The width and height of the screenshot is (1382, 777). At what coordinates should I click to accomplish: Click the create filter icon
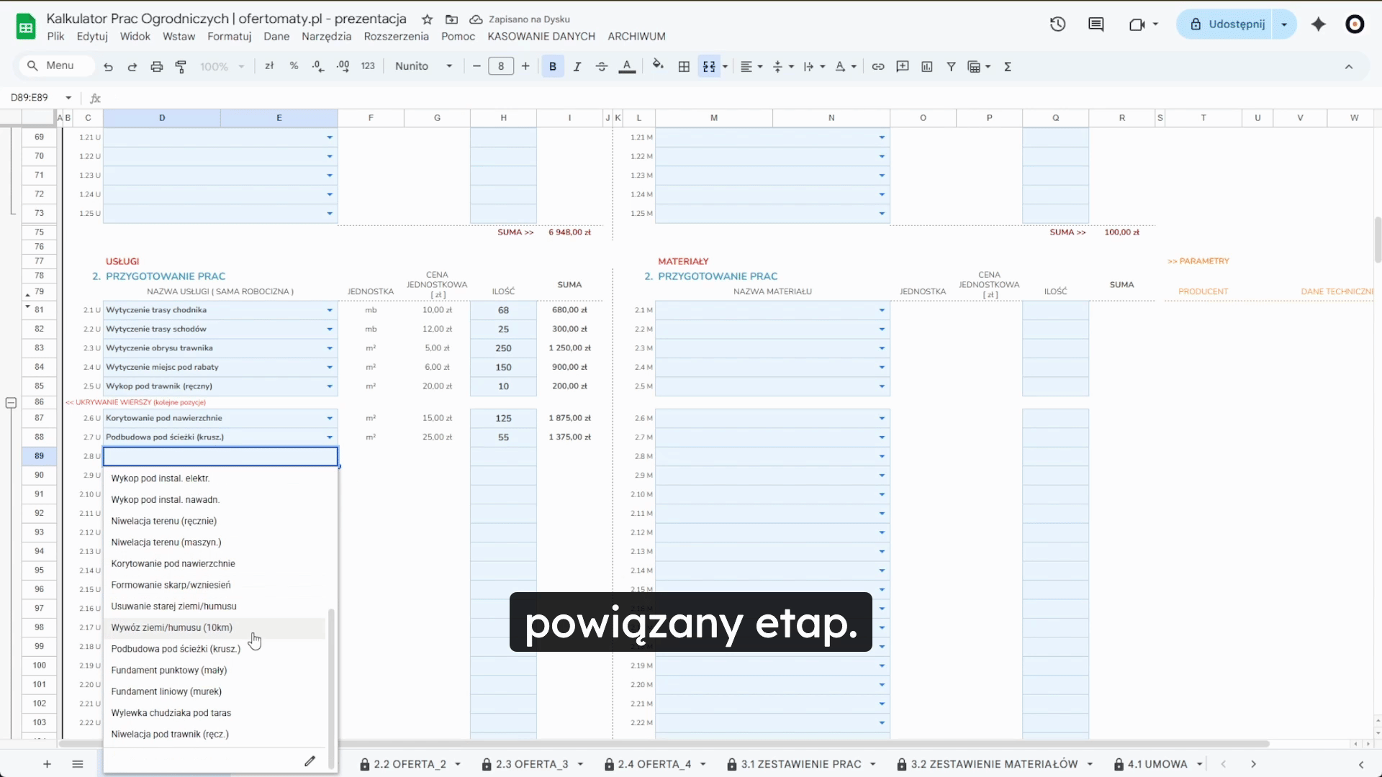point(951,66)
